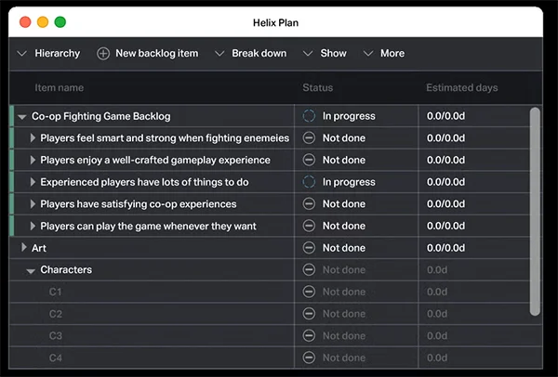
Task: Click the Estimated days column header
Action: [462, 88]
